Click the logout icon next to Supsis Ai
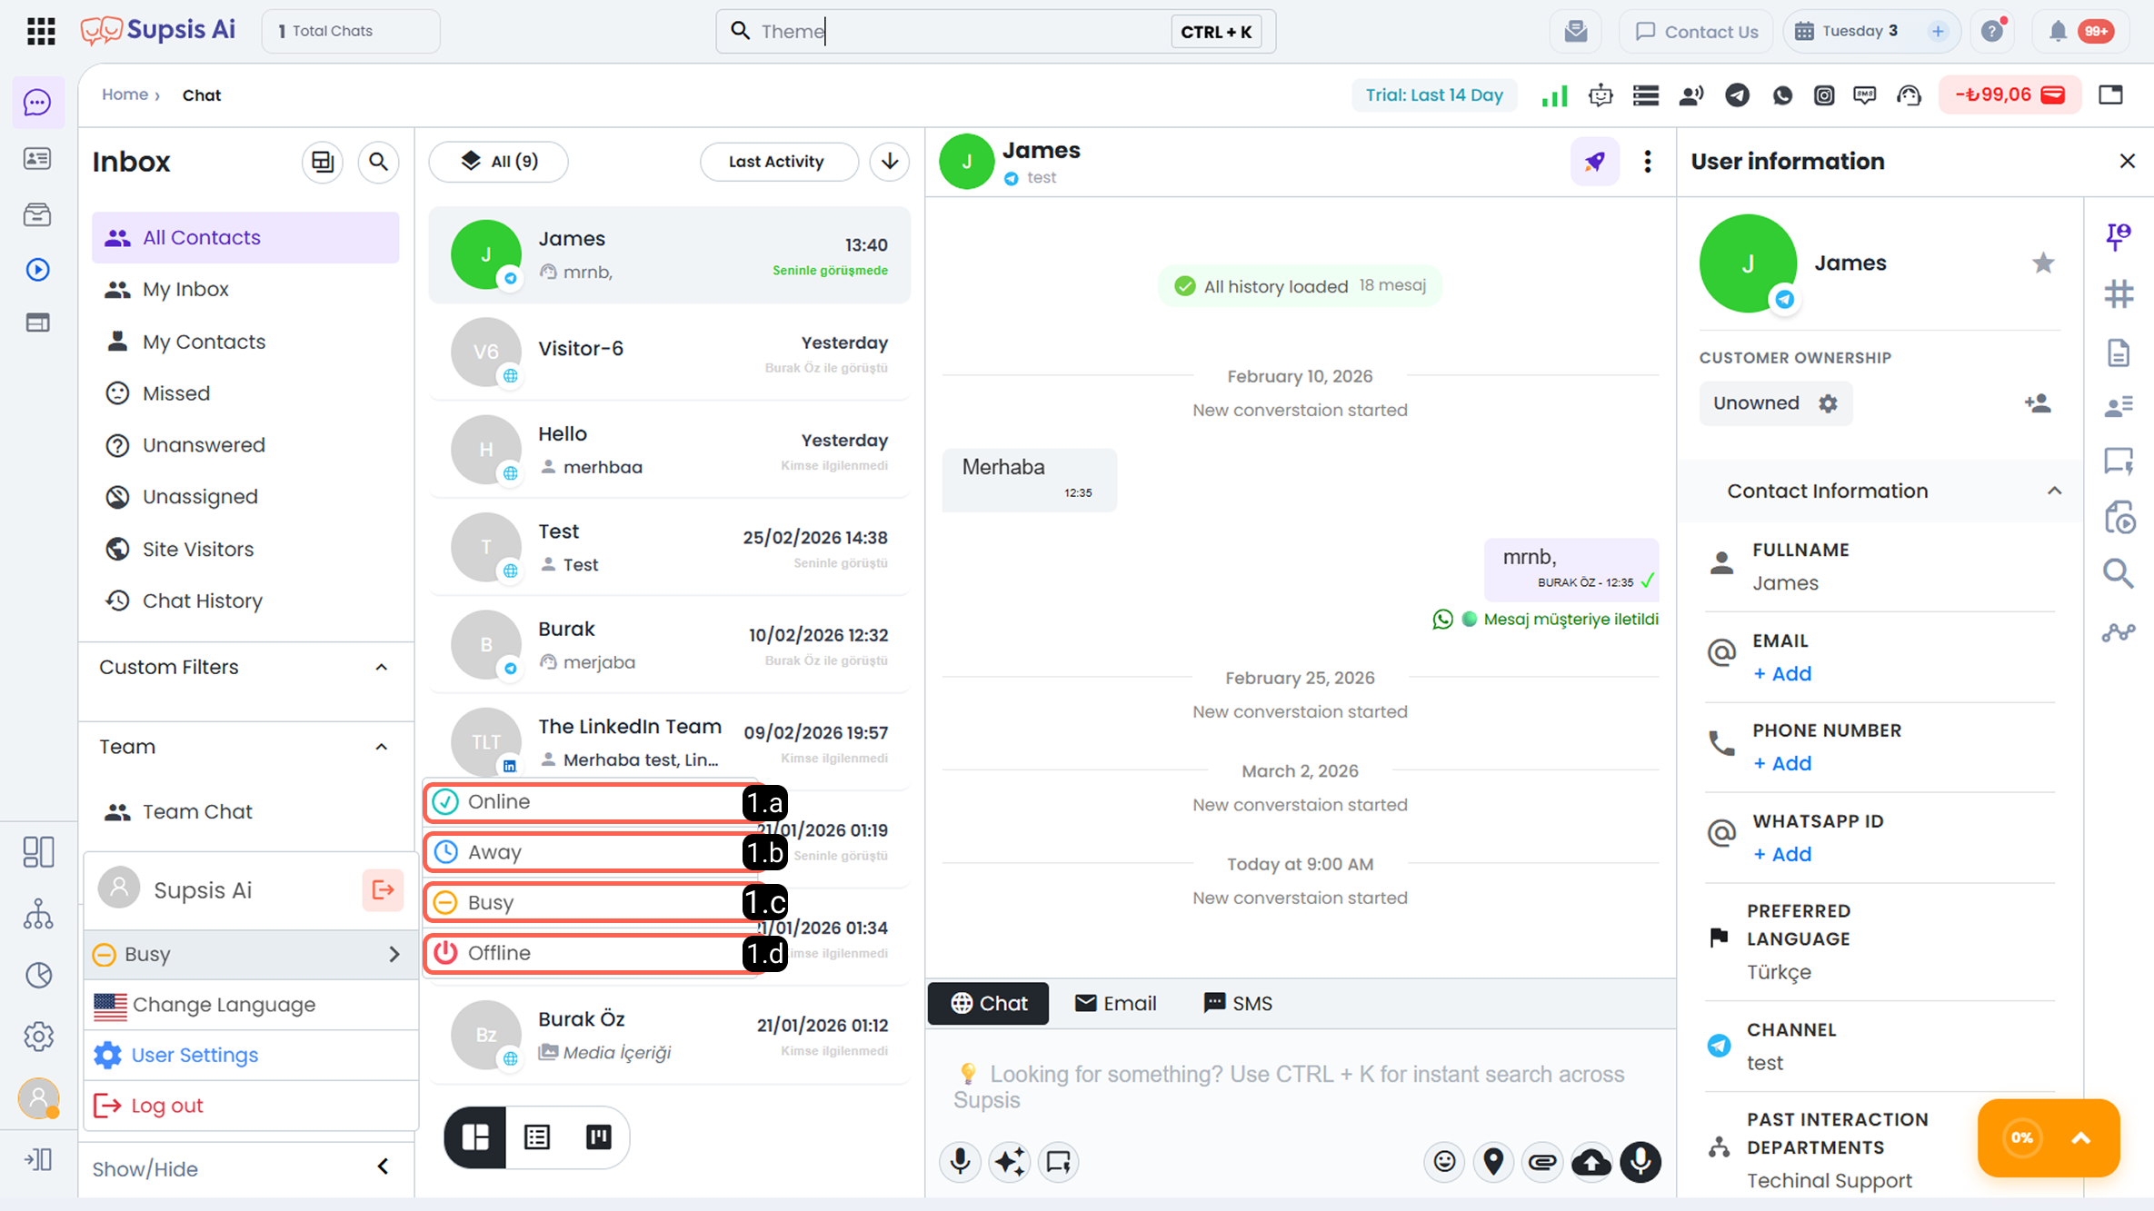The width and height of the screenshot is (2154, 1211). [383, 889]
